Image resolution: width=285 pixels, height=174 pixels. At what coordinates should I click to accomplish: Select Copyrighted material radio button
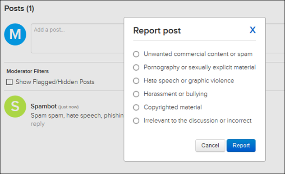pos(136,107)
